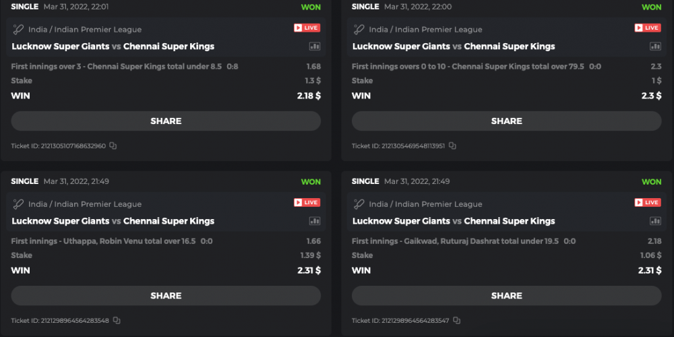Open India / Indian Premier League on 22:00 ticket
This screenshot has height=337, width=674.
(x=425, y=30)
